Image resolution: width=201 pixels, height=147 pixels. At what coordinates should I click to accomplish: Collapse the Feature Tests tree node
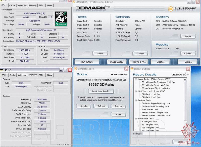click(136, 100)
